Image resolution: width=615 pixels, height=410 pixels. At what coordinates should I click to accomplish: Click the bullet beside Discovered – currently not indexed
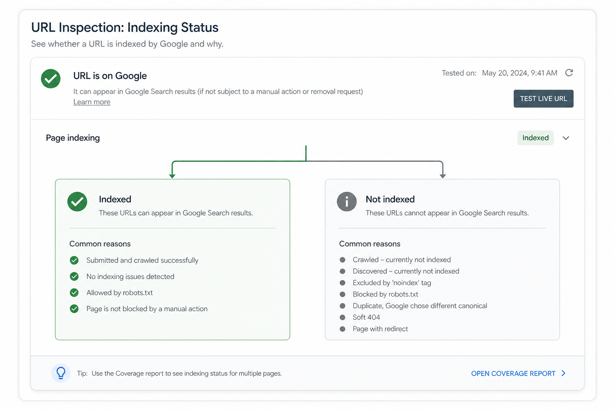pos(342,271)
